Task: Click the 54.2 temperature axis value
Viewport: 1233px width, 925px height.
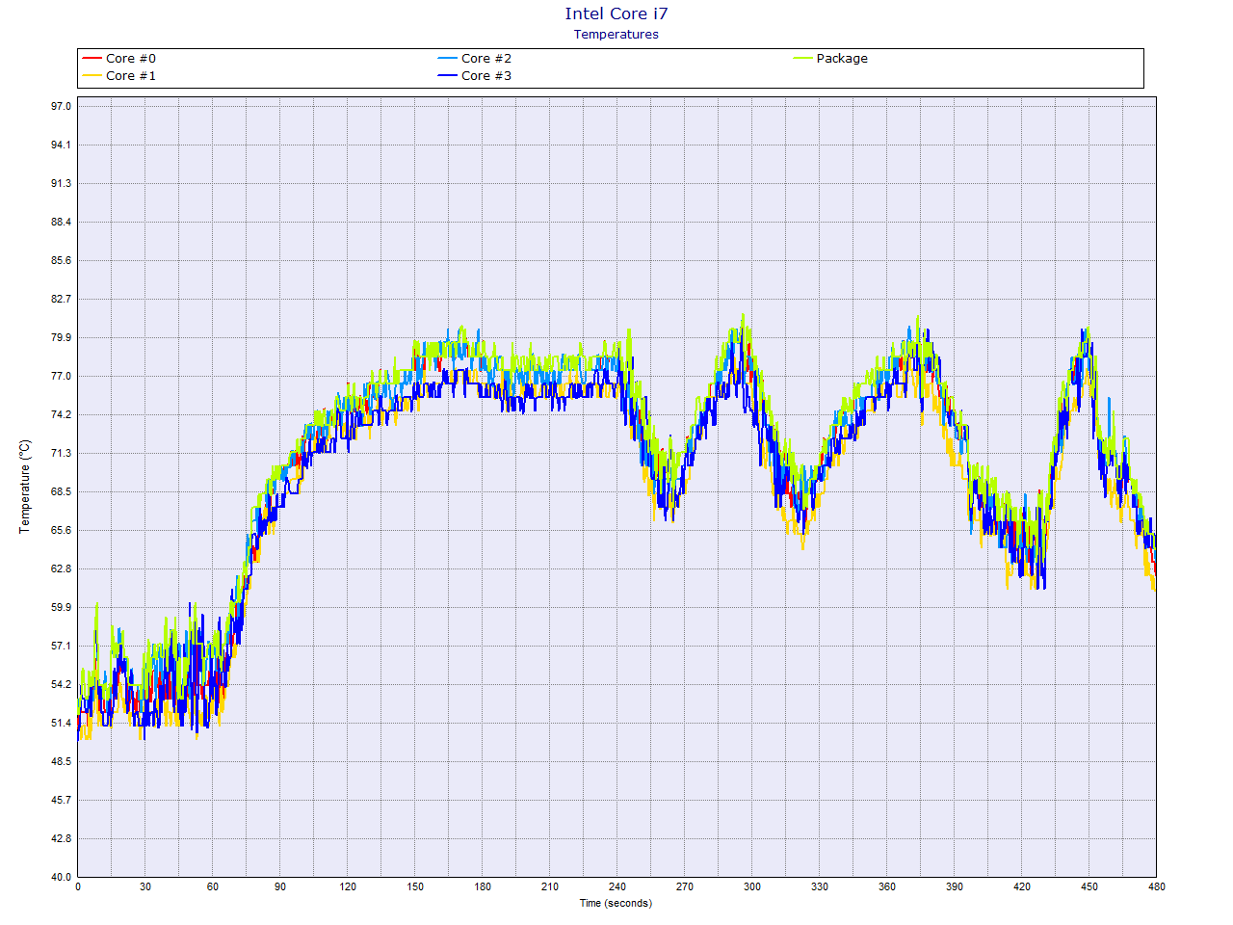Action: pos(61,684)
